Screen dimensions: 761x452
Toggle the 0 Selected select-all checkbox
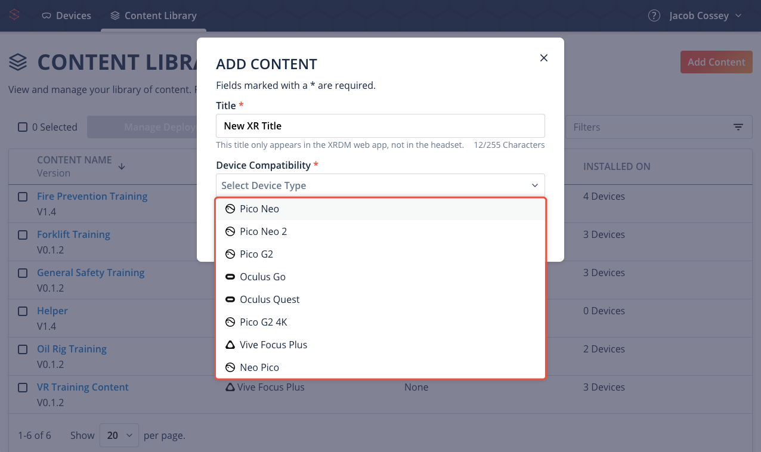pyautogui.click(x=23, y=127)
